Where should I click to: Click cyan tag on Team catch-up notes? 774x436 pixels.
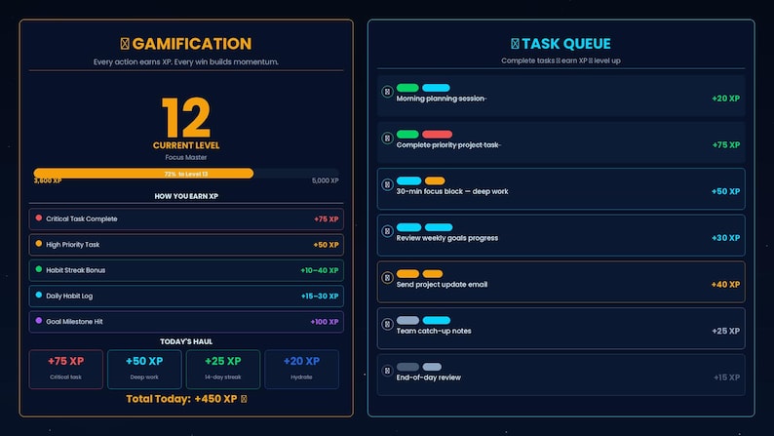click(x=437, y=321)
